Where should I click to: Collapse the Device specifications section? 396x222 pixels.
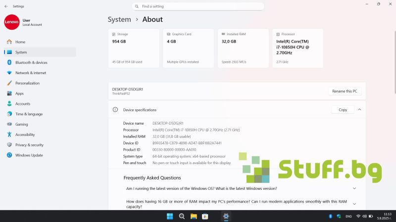pyautogui.click(x=359, y=110)
